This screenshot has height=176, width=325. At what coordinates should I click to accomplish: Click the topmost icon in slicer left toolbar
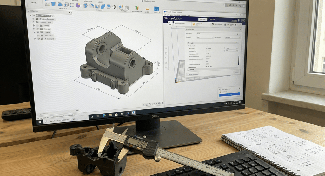tap(166, 48)
